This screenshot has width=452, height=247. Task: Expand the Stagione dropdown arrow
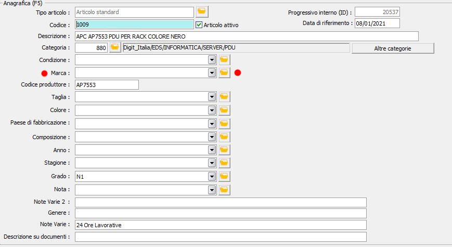212,163
